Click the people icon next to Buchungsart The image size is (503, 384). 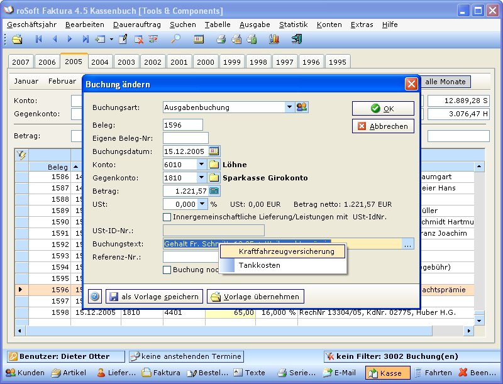coord(302,107)
